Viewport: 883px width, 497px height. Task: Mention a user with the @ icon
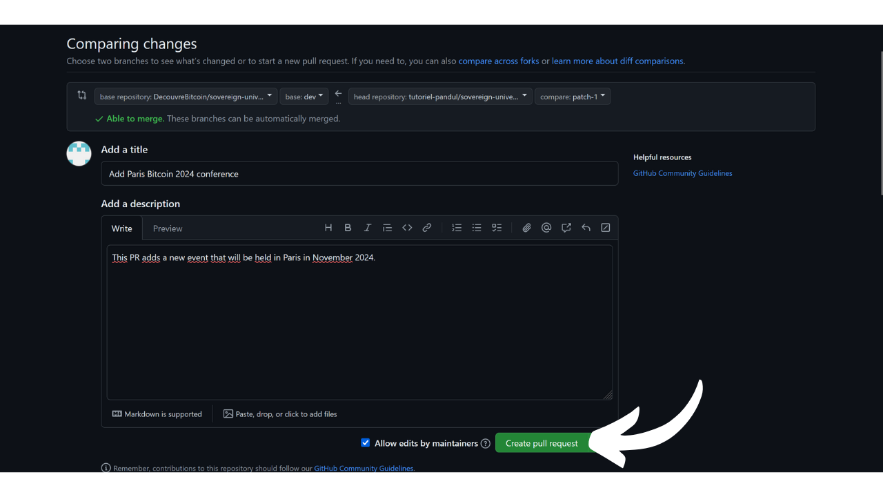(x=546, y=228)
